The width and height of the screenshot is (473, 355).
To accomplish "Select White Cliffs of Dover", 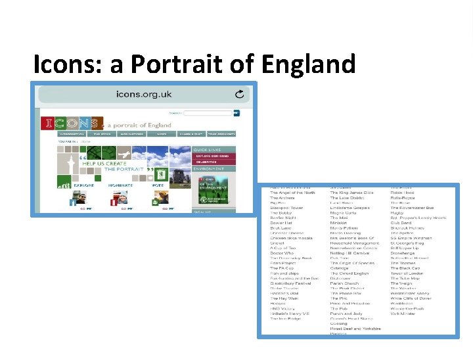I will pyautogui.click(x=411, y=298).
